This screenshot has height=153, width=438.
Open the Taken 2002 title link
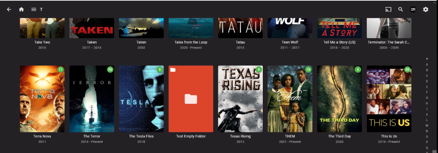coord(141,42)
